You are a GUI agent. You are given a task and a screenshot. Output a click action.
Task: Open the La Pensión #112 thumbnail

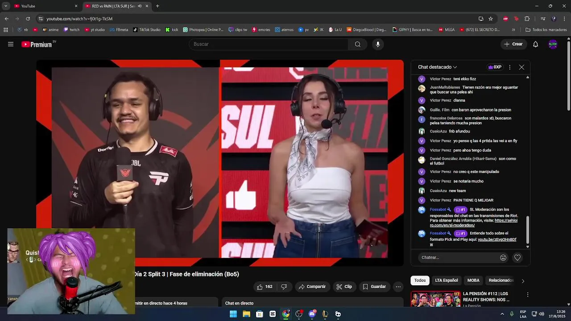(436, 299)
